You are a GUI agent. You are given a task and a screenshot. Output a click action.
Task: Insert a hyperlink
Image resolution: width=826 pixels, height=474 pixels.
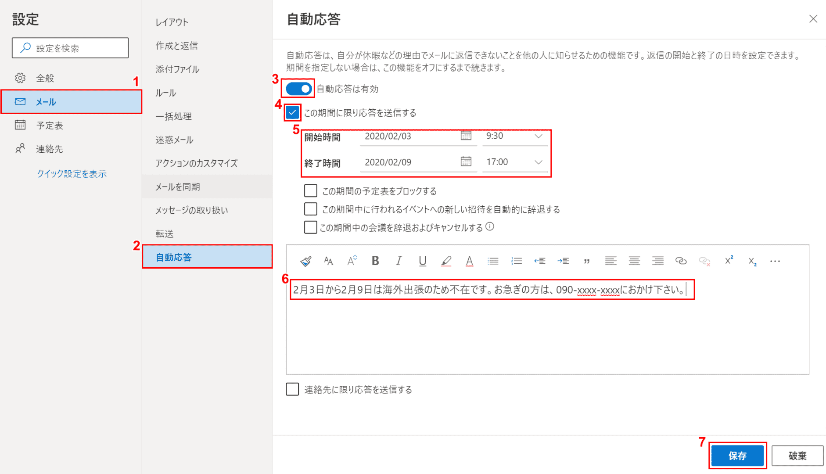681,261
